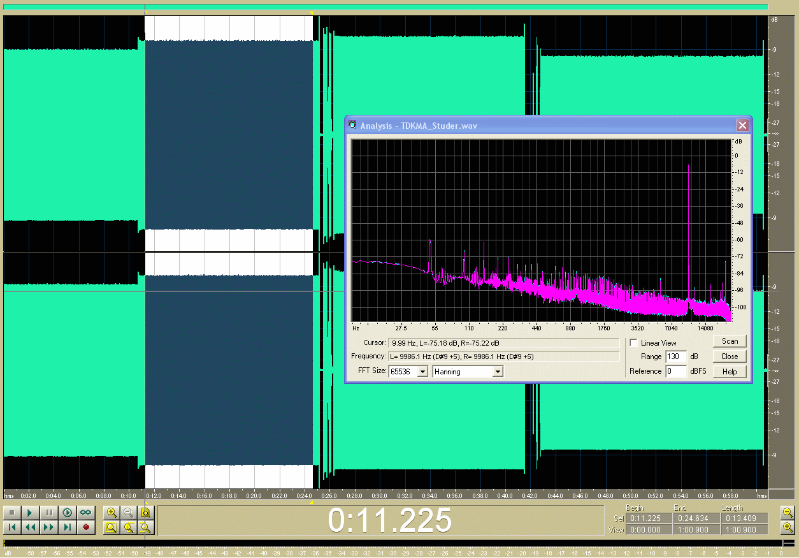The image size is (799, 558).
Task: Click the red Record button
Action: point(85,527)
